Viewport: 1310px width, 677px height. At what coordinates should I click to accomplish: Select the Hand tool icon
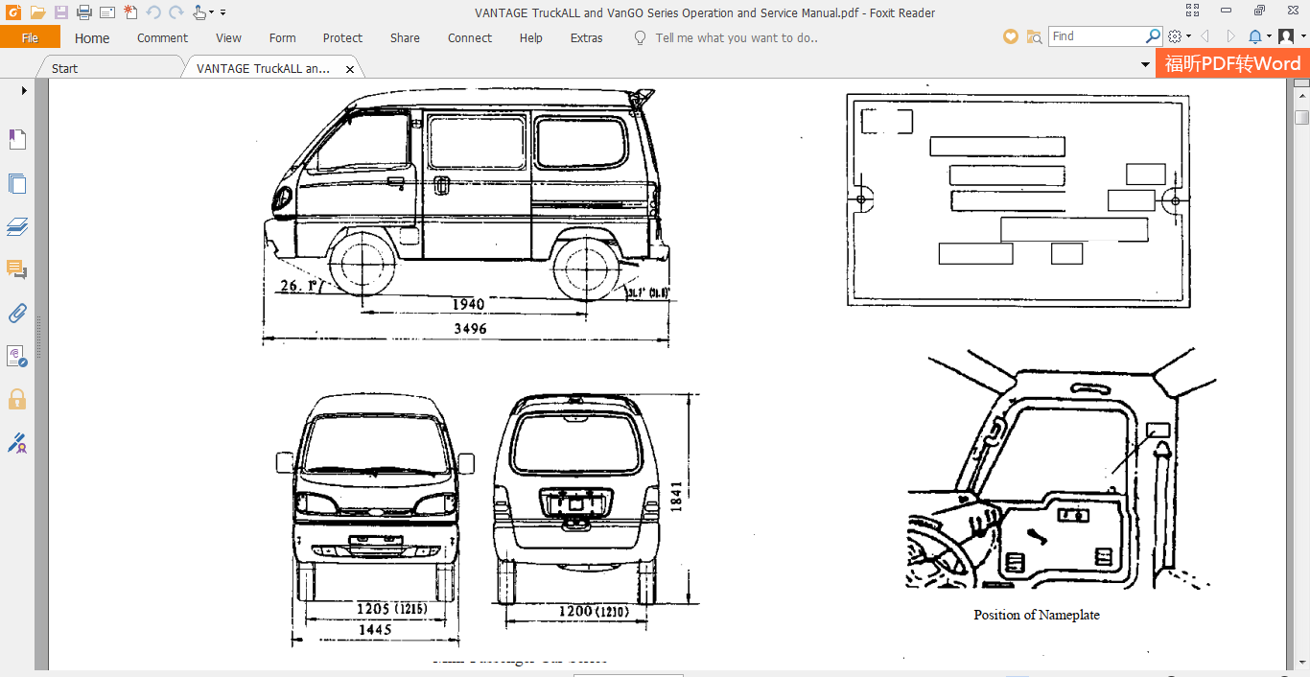[x=198, y=12]
